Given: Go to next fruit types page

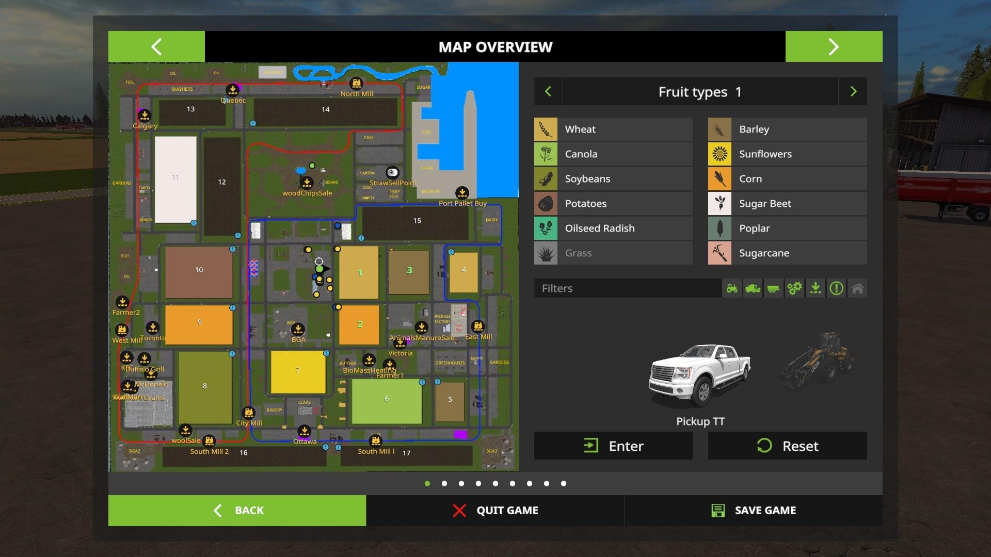Looking at the screenshot, I should pos(853,92).
